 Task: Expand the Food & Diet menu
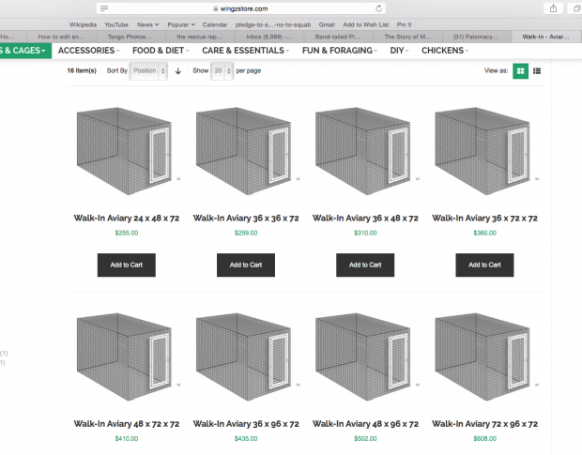(x=161, y=51)
